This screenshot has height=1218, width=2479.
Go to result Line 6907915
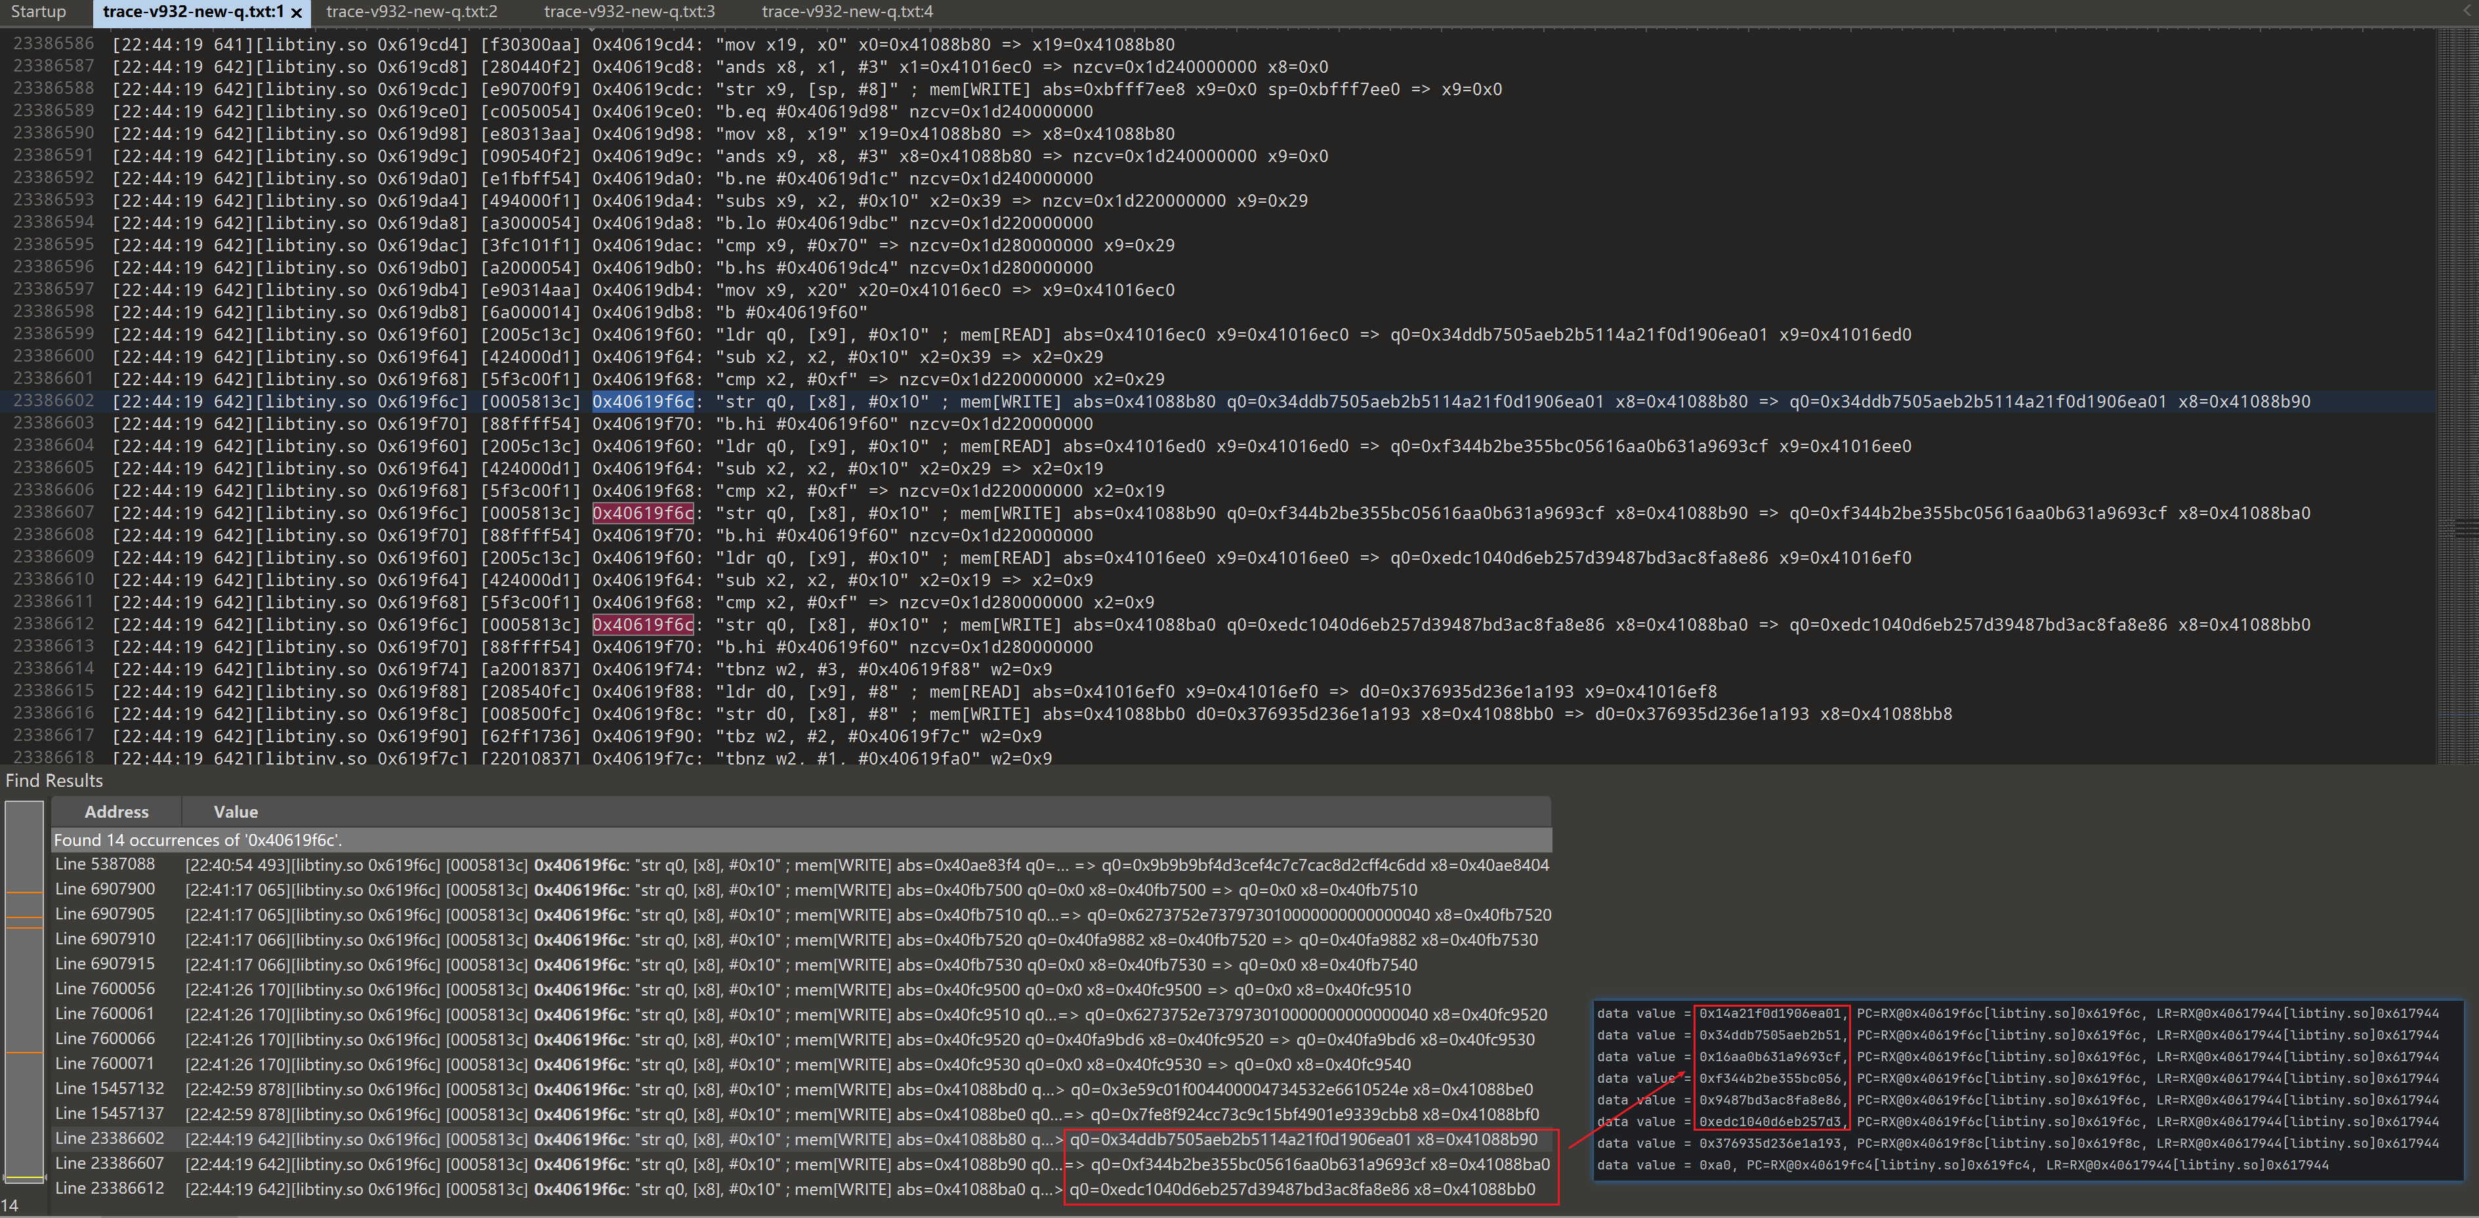point(801,965)
